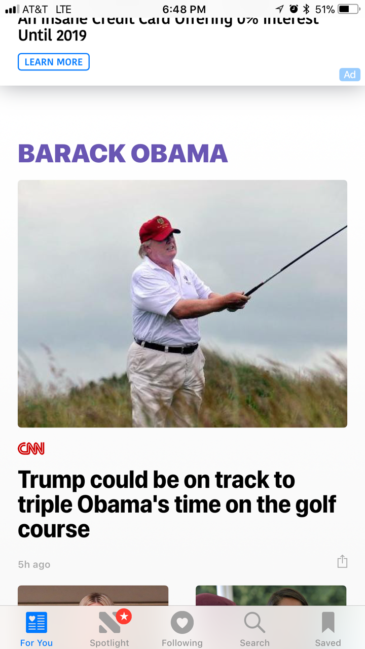Click the Learn More ad button

(x=54, y=62)
